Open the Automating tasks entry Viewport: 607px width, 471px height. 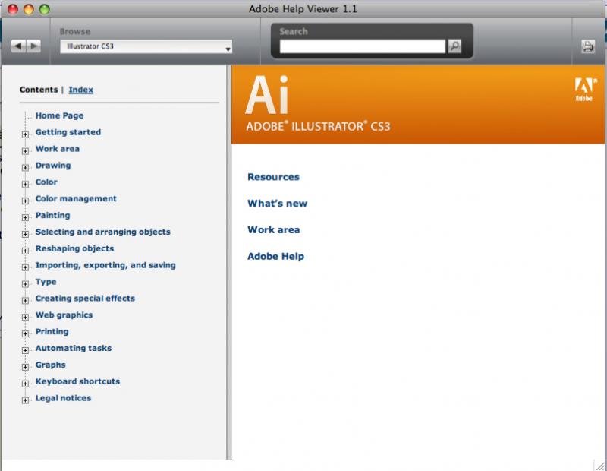point(74,348)
